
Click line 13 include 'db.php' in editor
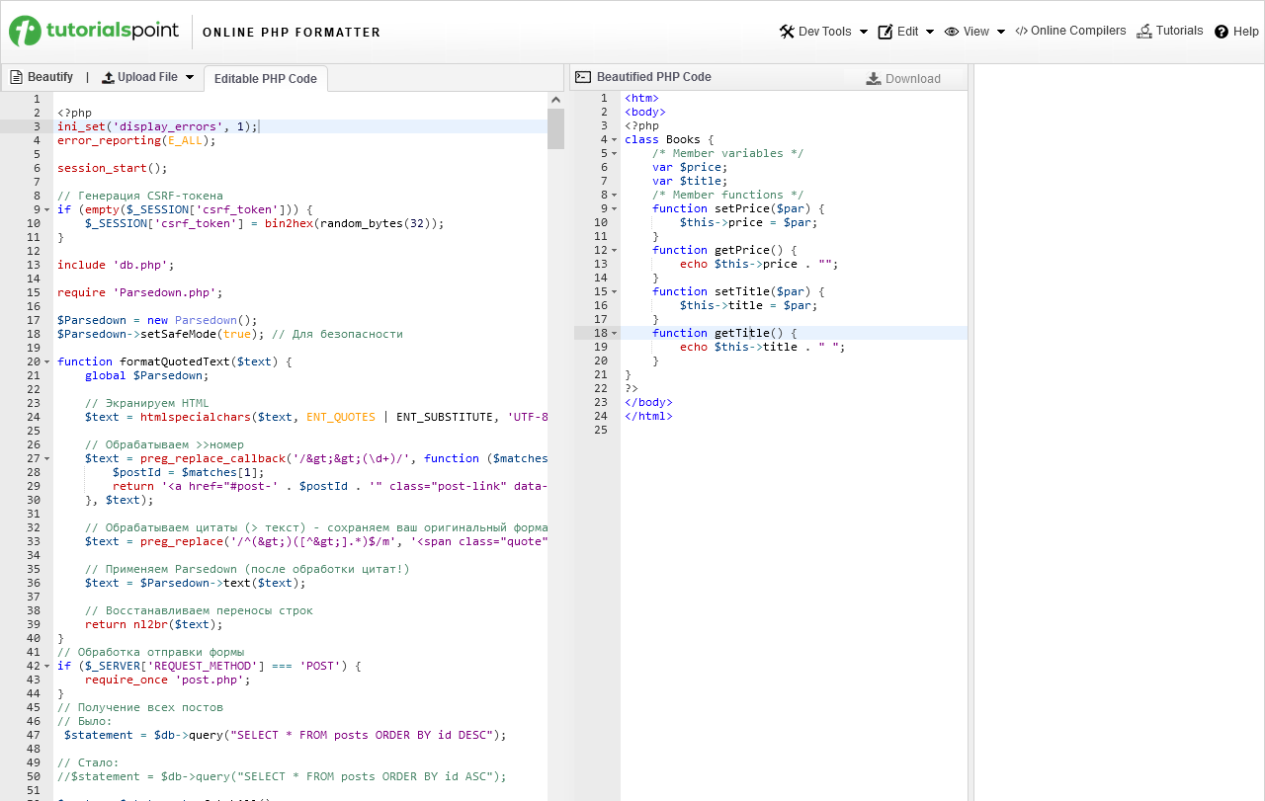[x=116, y=265]
